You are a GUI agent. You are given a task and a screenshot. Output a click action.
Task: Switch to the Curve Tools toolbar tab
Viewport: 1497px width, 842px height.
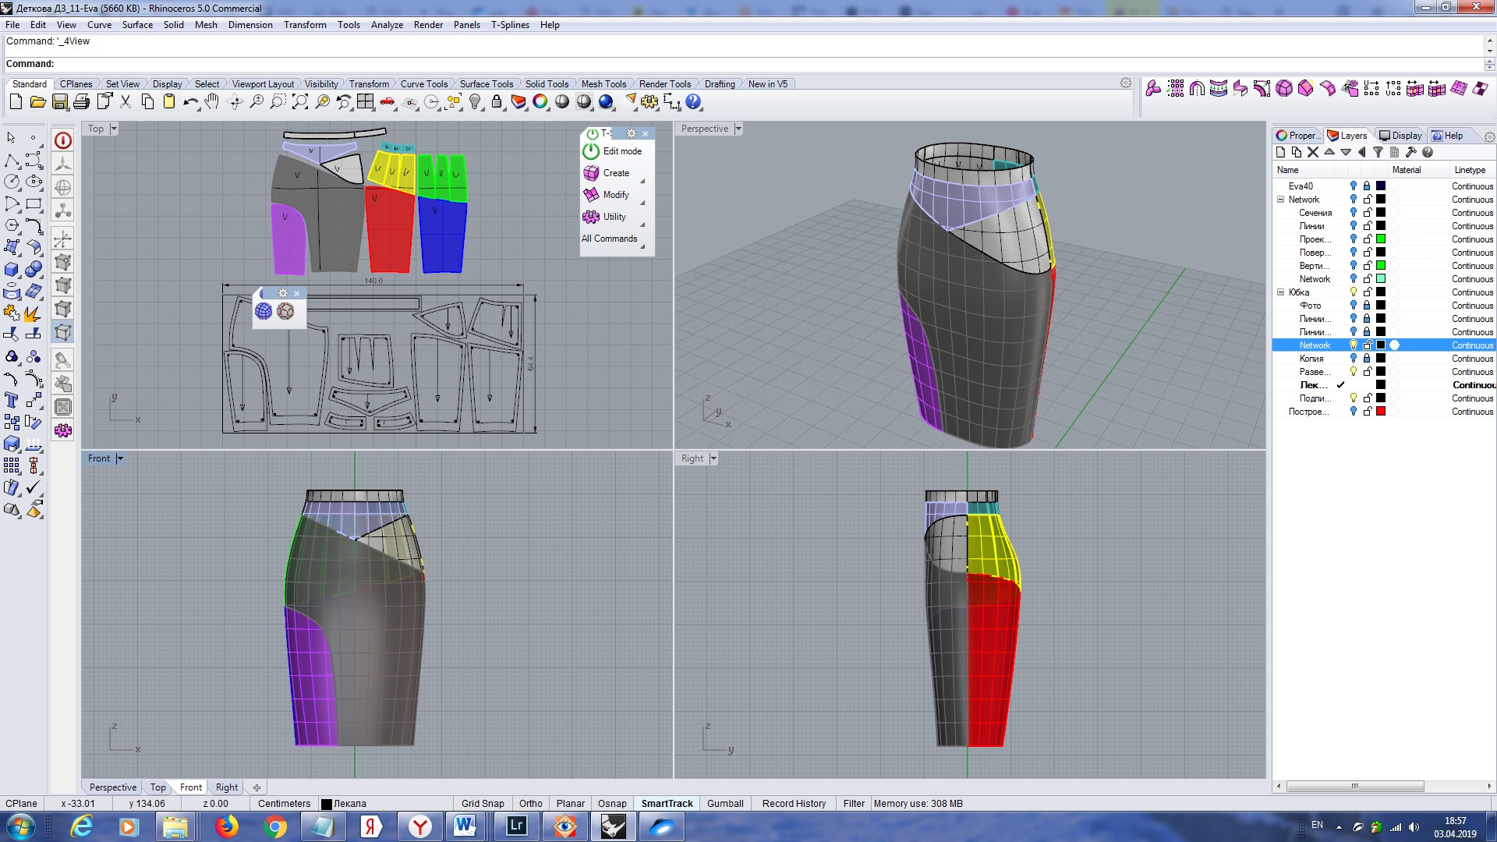pos(424,84)
